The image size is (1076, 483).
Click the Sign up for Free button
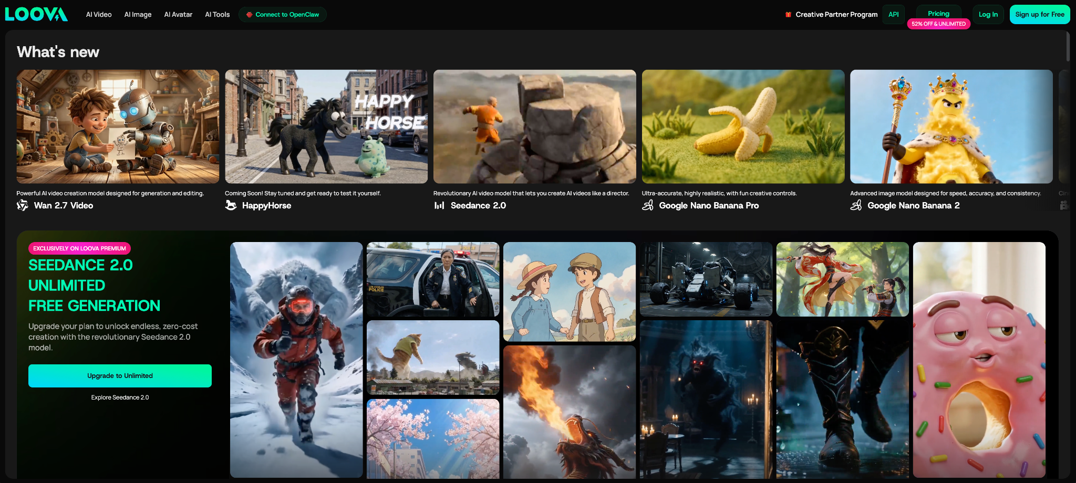(1039, 15)
